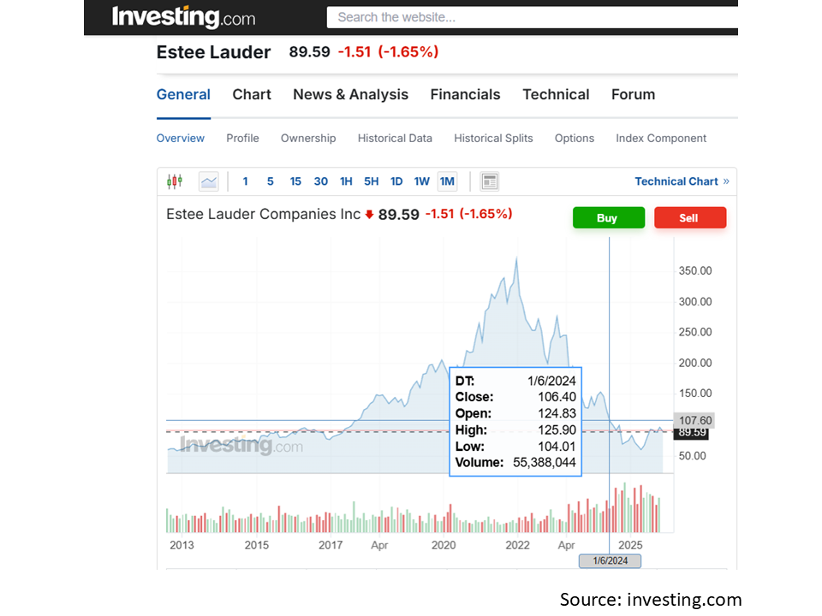Click the 1/6/2024 date marker on timeline
822x616 pixels.
coord(610,561)
